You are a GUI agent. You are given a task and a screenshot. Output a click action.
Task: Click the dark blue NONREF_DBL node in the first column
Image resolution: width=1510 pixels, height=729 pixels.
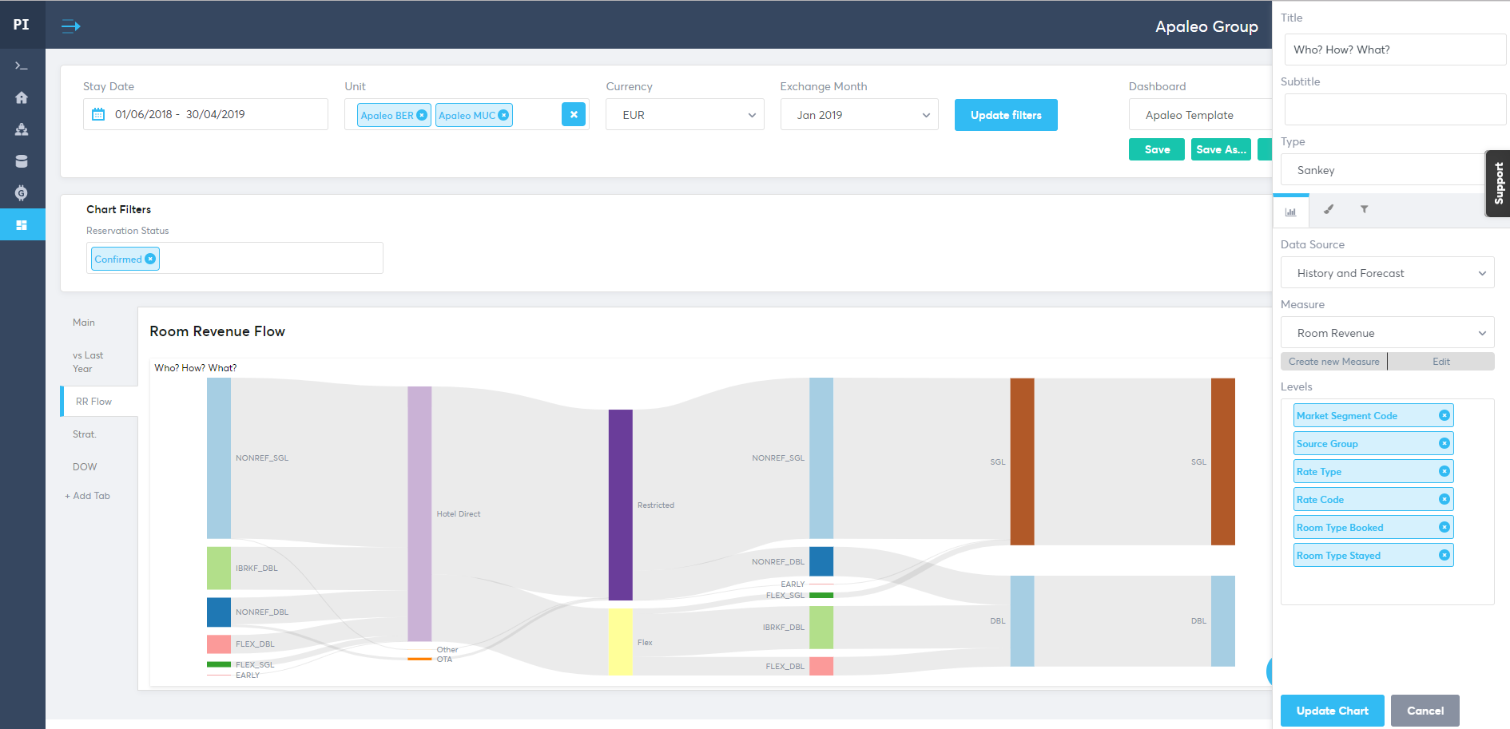coord(219,612)
